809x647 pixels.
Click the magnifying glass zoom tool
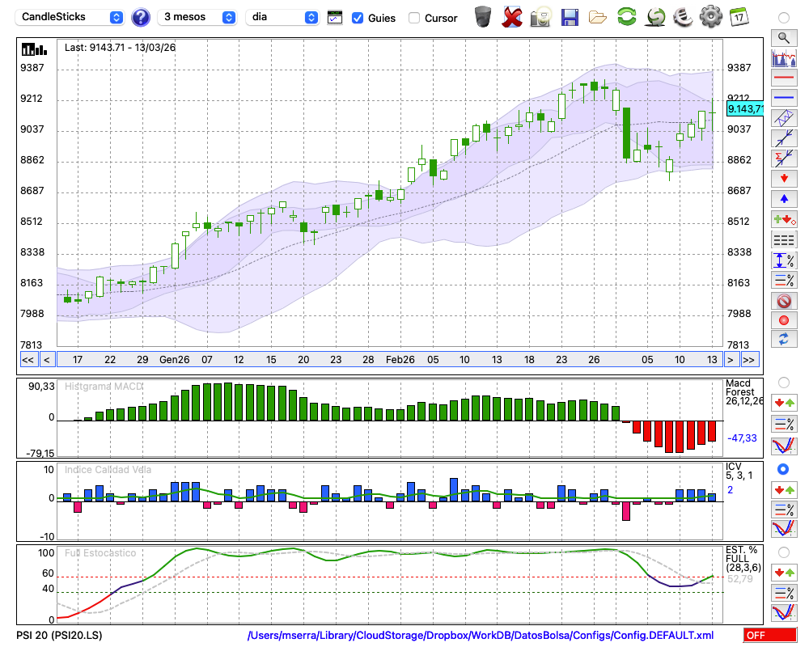(783, 37)
